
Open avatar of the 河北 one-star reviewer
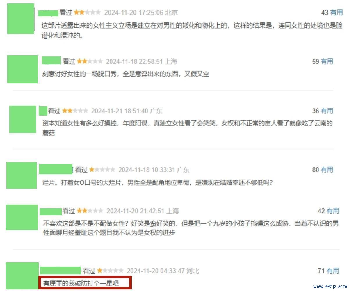pyautogui.click(x=22, y=276)
